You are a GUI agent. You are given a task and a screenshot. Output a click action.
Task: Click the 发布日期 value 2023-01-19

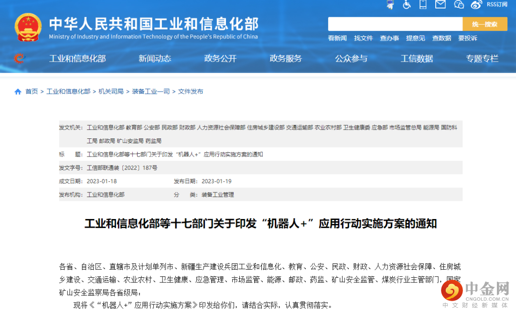pos(216,181)
